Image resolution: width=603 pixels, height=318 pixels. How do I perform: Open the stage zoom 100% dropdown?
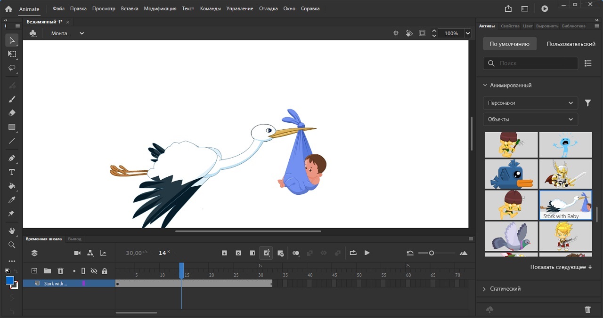468,33
